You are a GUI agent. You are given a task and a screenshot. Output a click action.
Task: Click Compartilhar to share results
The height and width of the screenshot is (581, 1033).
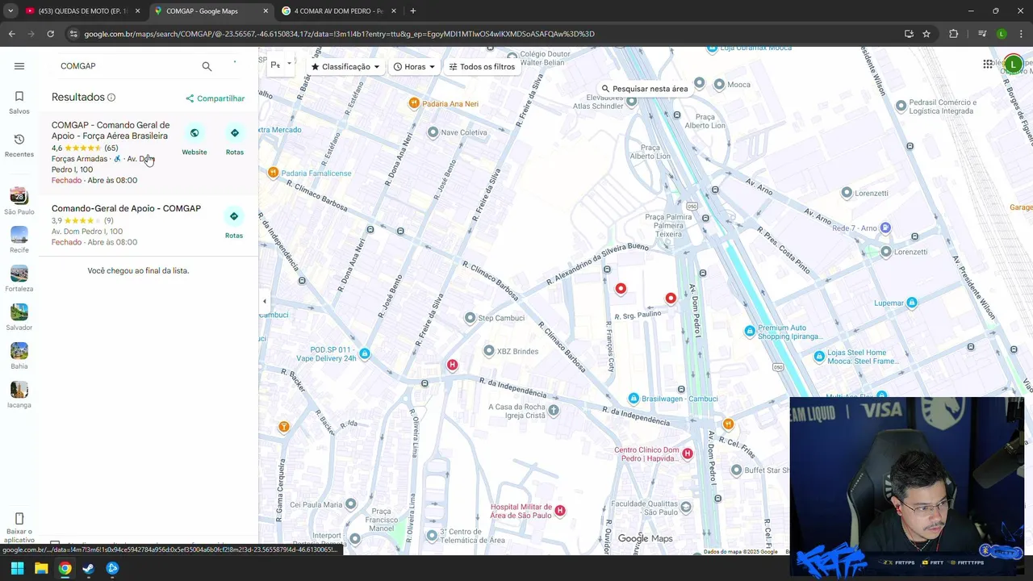point(215,98)
